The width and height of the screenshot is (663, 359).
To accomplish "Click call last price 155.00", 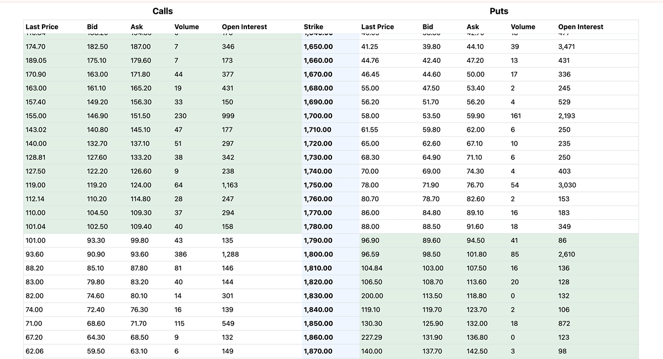I will tap(36, 116).
